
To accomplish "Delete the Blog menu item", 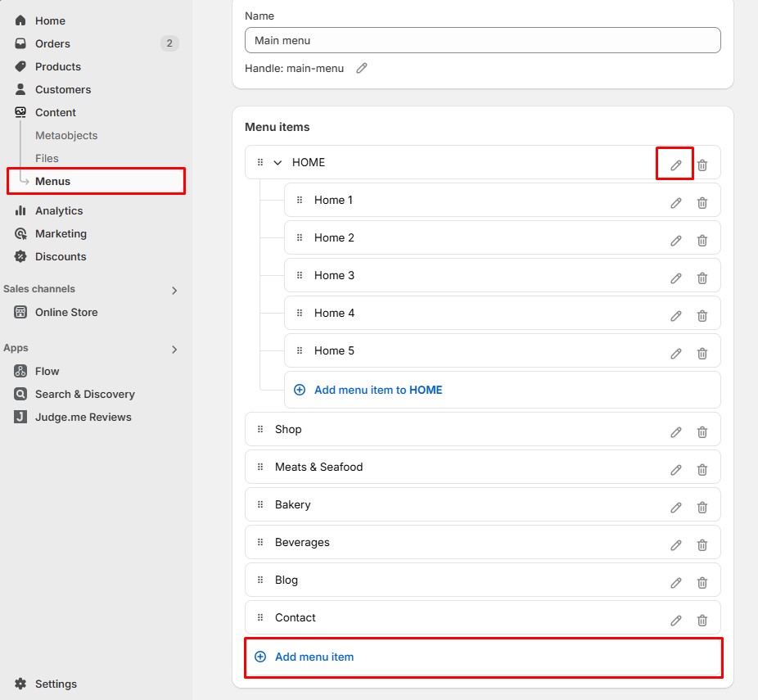I will (x=702, y=582).
